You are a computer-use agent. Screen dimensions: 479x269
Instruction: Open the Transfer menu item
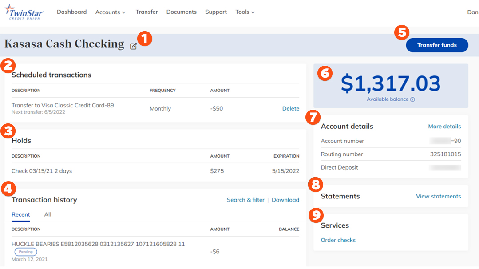pyautogui.click(x=146, y=12)
